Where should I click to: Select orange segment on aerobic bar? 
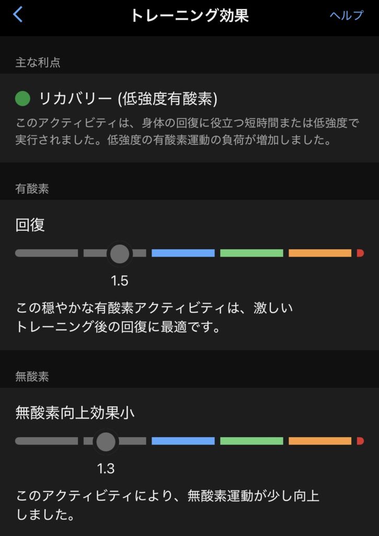pyautogui.click(x=320, y=253)
